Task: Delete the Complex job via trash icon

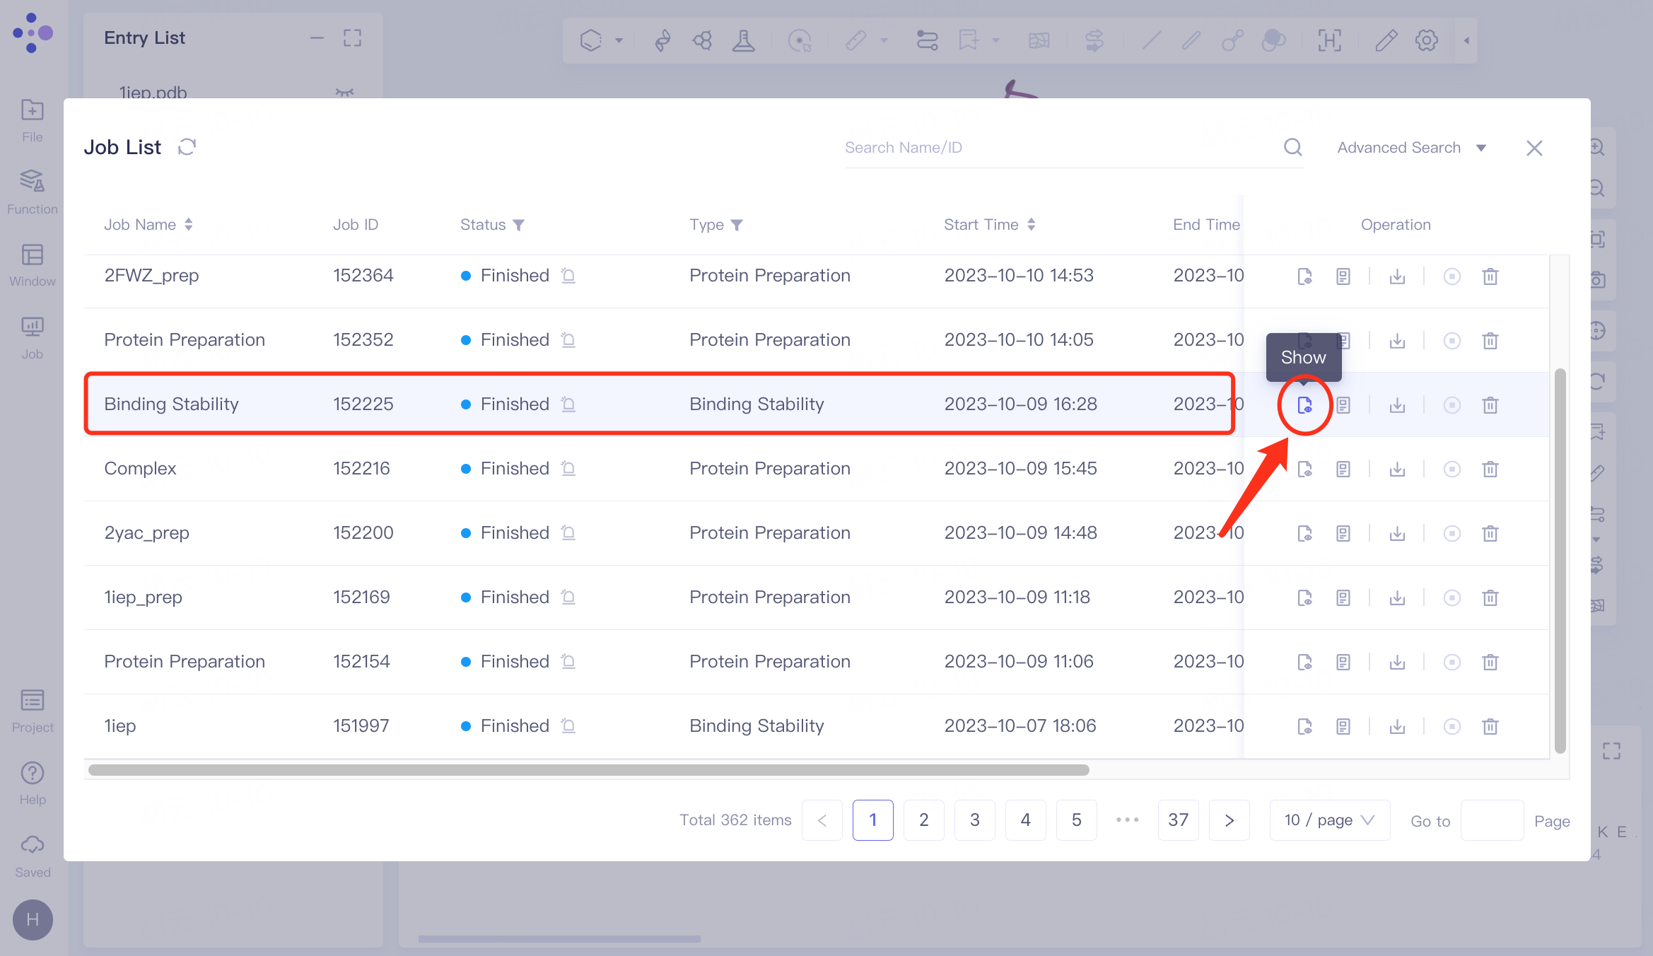Action: click(1490, 470)
